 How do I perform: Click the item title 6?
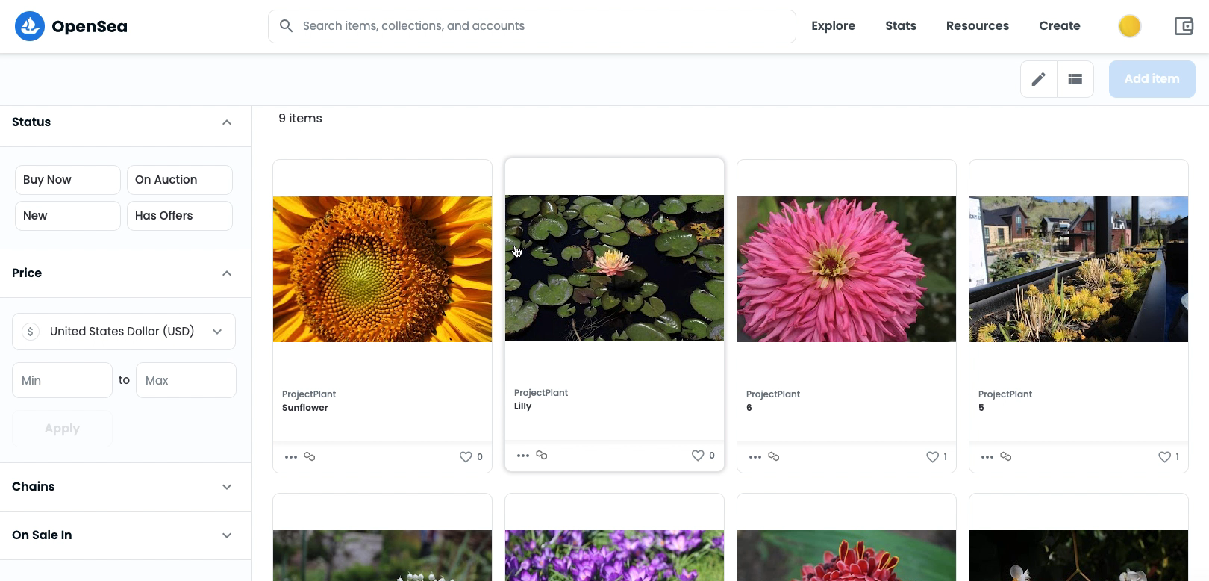[x=749, y=408]
